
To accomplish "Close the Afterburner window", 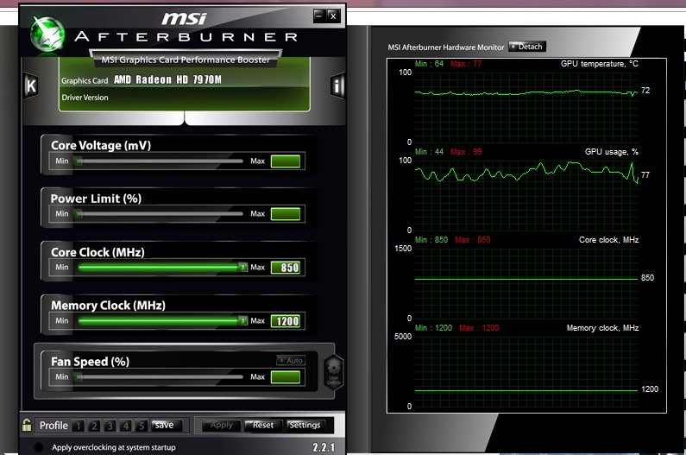I will [x=333, y=16].
